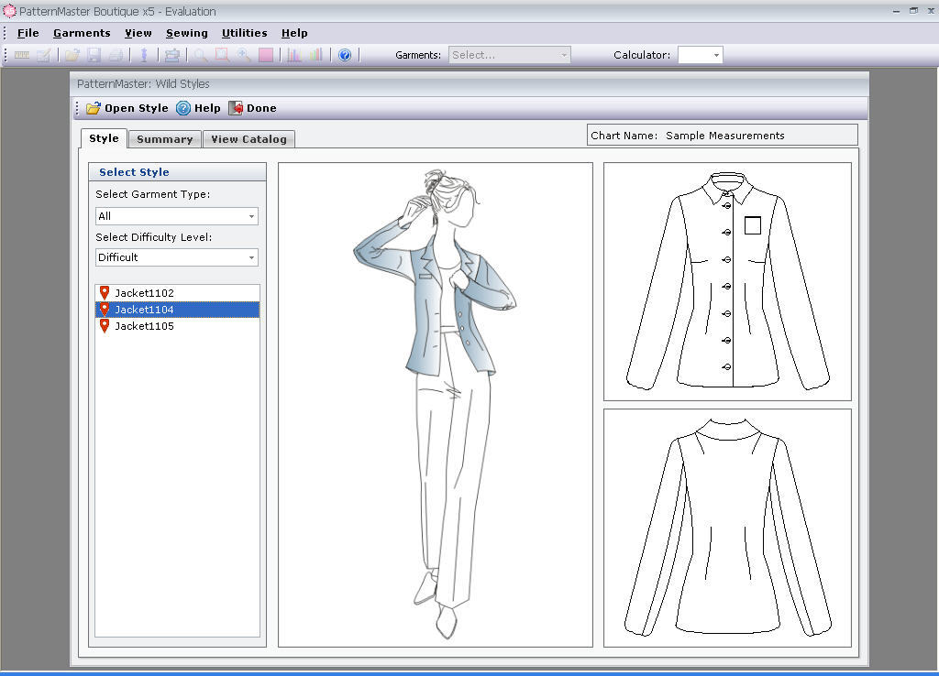Click the marker icon beside Jacket1102
This screenshot has width=939, height=676.
[105, 292]
